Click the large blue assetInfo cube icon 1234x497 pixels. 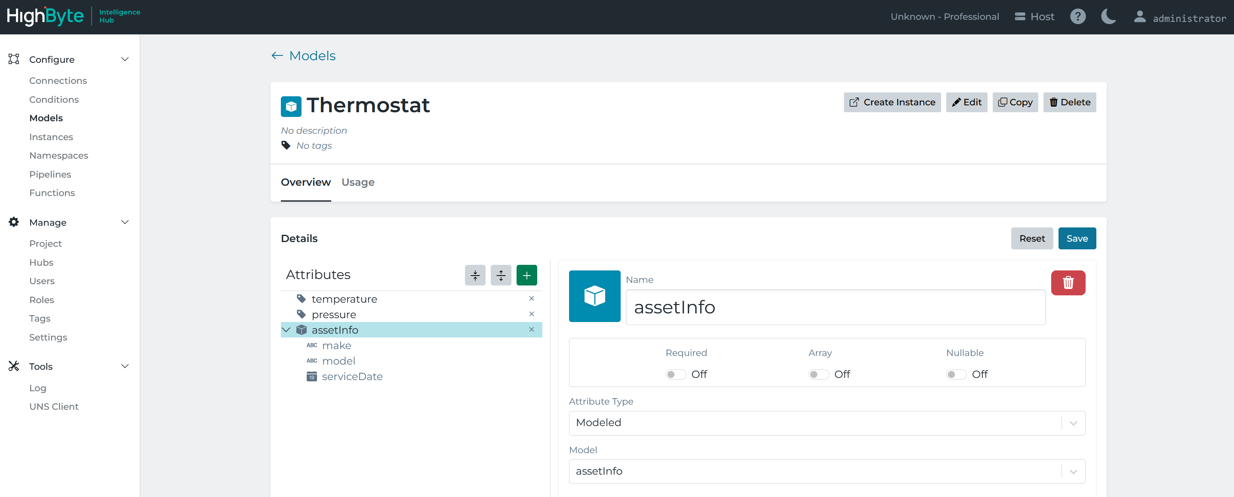pos(594,296)
